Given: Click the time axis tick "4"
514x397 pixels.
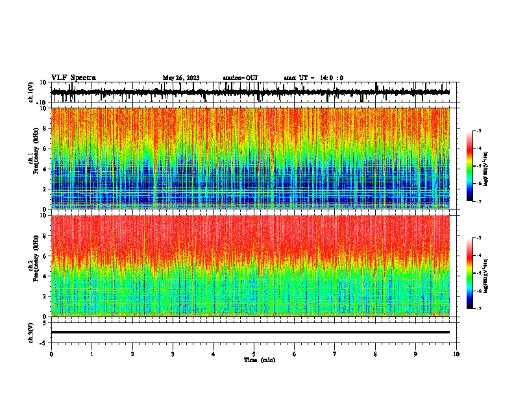Looking at the screenshot, I should pos(214,354).
